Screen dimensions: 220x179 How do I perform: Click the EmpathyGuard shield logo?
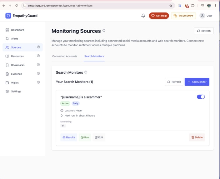click(x=8, y=16)
